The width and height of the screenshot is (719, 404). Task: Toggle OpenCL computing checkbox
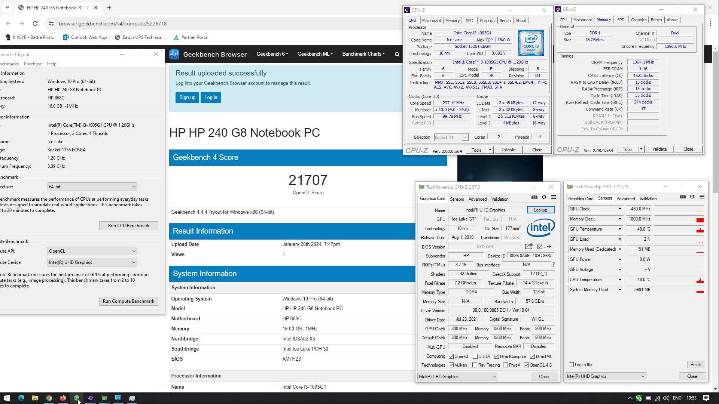pyautogui.click(x=451, y=357)
